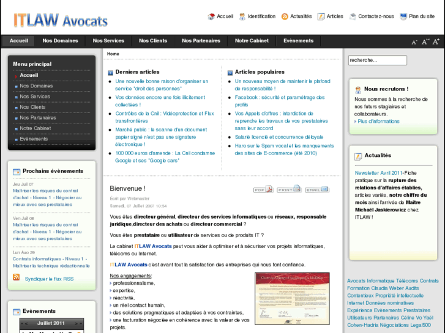Open Plan du site in top bar
This screenshot has height=333, width=445.
click(x=417, y=16)
